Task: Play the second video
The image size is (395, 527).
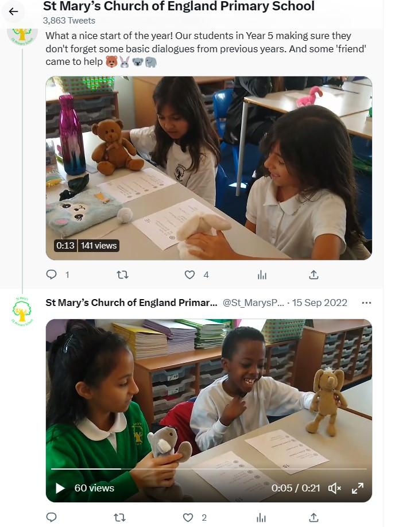Action: pyautogui.click(x=60, y=488)
